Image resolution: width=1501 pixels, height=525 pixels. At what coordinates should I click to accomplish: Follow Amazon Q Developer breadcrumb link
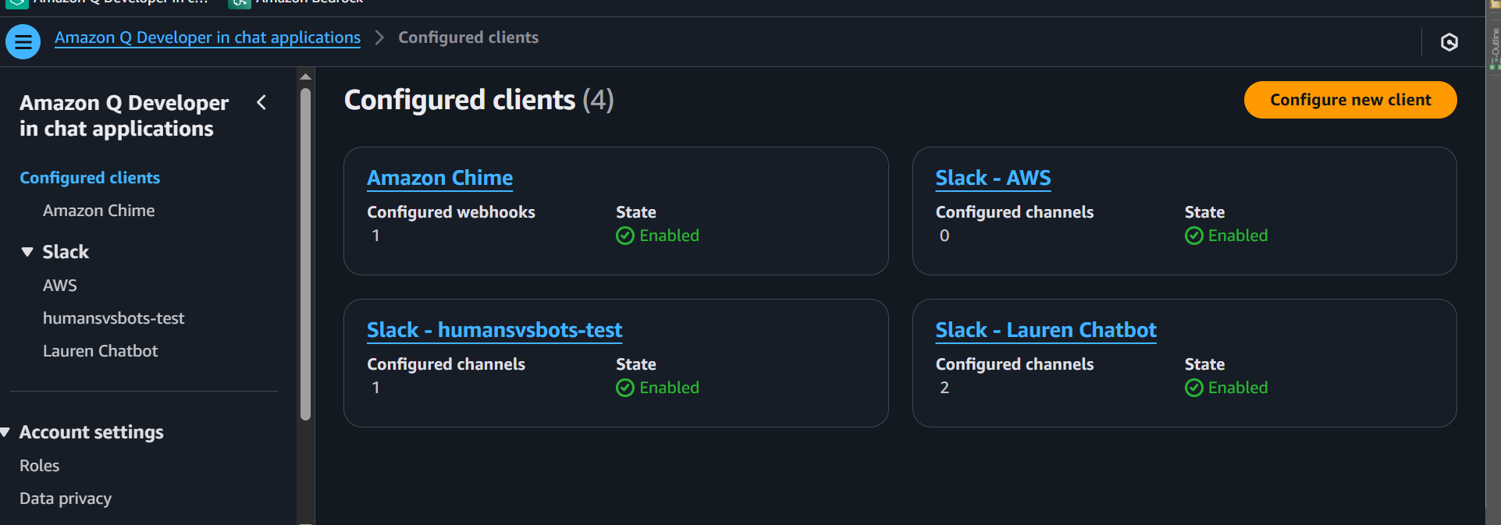click(208, 37)
